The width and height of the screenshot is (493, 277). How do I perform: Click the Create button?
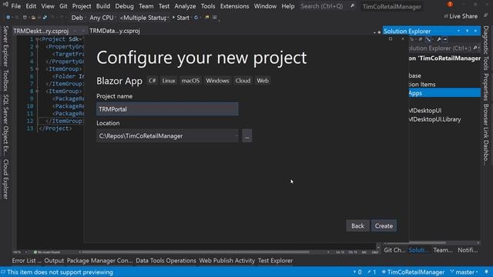tap(384, 225)
